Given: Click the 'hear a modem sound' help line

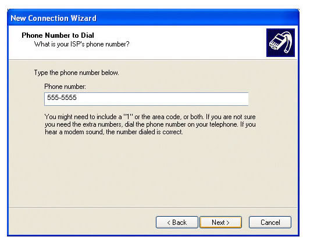Looking at the screenshot, I should pyautogui.click(x=114, y=132).
